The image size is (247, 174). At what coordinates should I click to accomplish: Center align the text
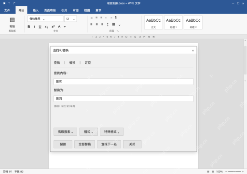point(97,24)
